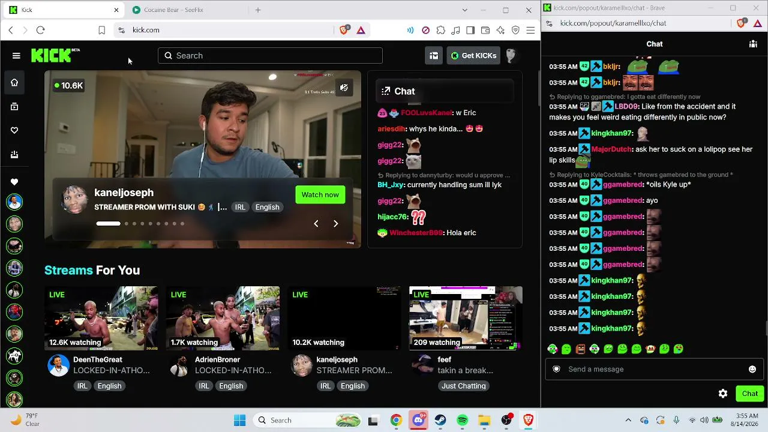Click Just Chatting tag under feef
The width and height of the screenshot is (768, 432).
pos(464,386)
